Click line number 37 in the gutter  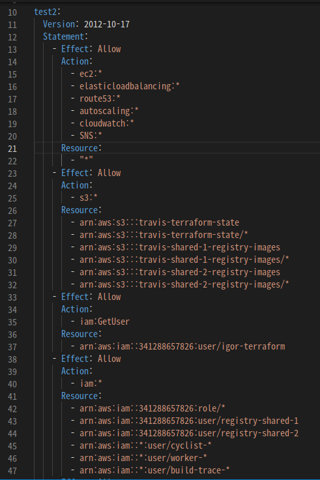(12, 347)
